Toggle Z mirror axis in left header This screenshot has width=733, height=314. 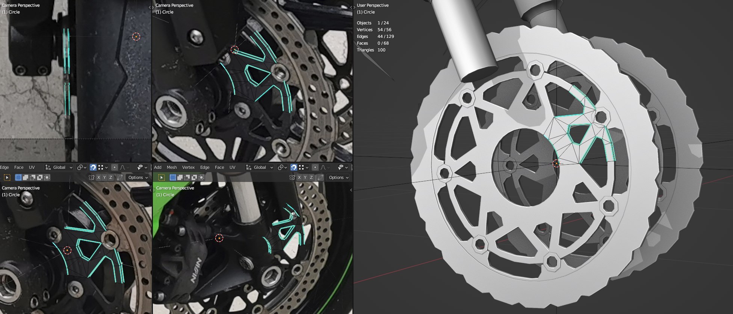click(x=110, y=177)
